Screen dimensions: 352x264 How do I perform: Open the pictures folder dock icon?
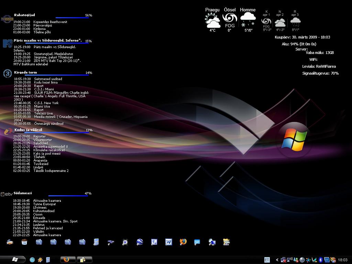[x=227, y=242]
